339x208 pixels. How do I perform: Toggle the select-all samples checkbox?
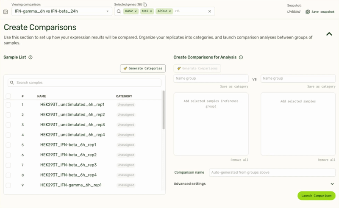[8, 96]
